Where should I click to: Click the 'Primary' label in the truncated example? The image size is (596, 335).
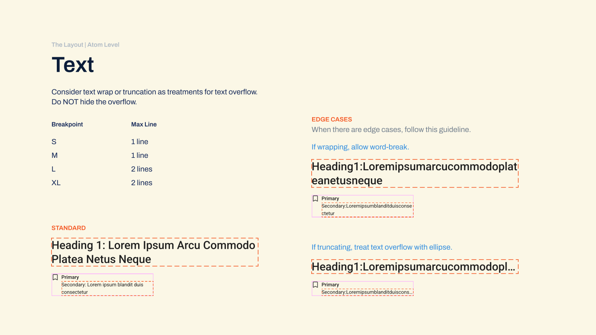(x=330, y=285)
